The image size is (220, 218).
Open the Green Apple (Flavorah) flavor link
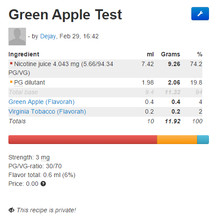click(41, 102)
